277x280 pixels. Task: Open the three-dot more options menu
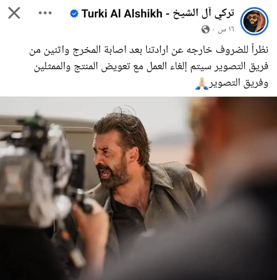tap(45, 13)
